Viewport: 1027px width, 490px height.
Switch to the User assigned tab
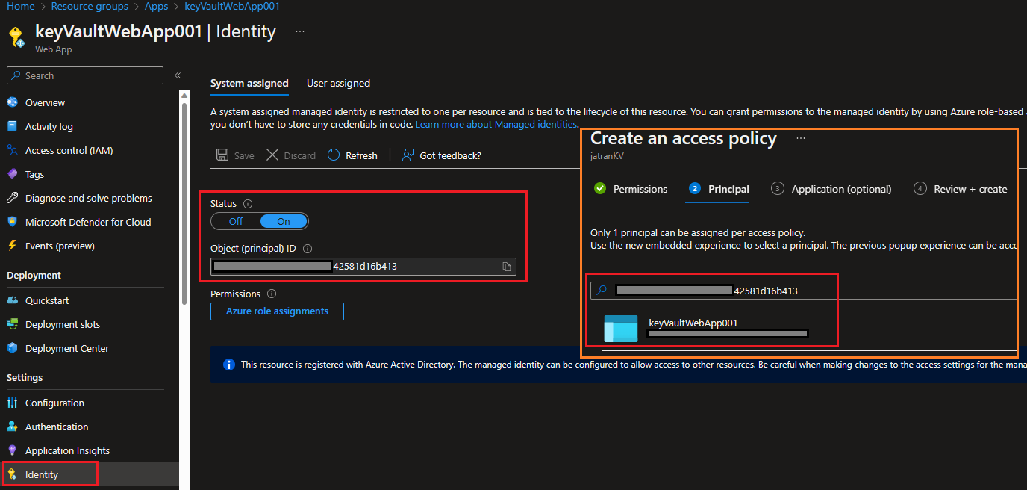coord(337,83)
